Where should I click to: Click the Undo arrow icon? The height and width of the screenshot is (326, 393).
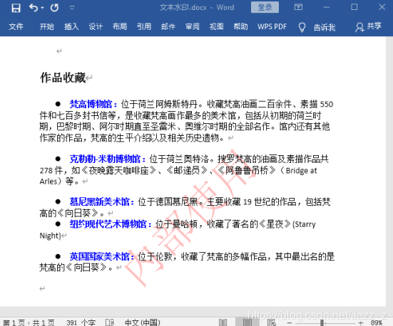click(34, 8)
